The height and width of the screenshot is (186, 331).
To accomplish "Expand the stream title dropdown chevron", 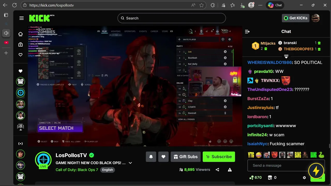I will pos(130,163).
